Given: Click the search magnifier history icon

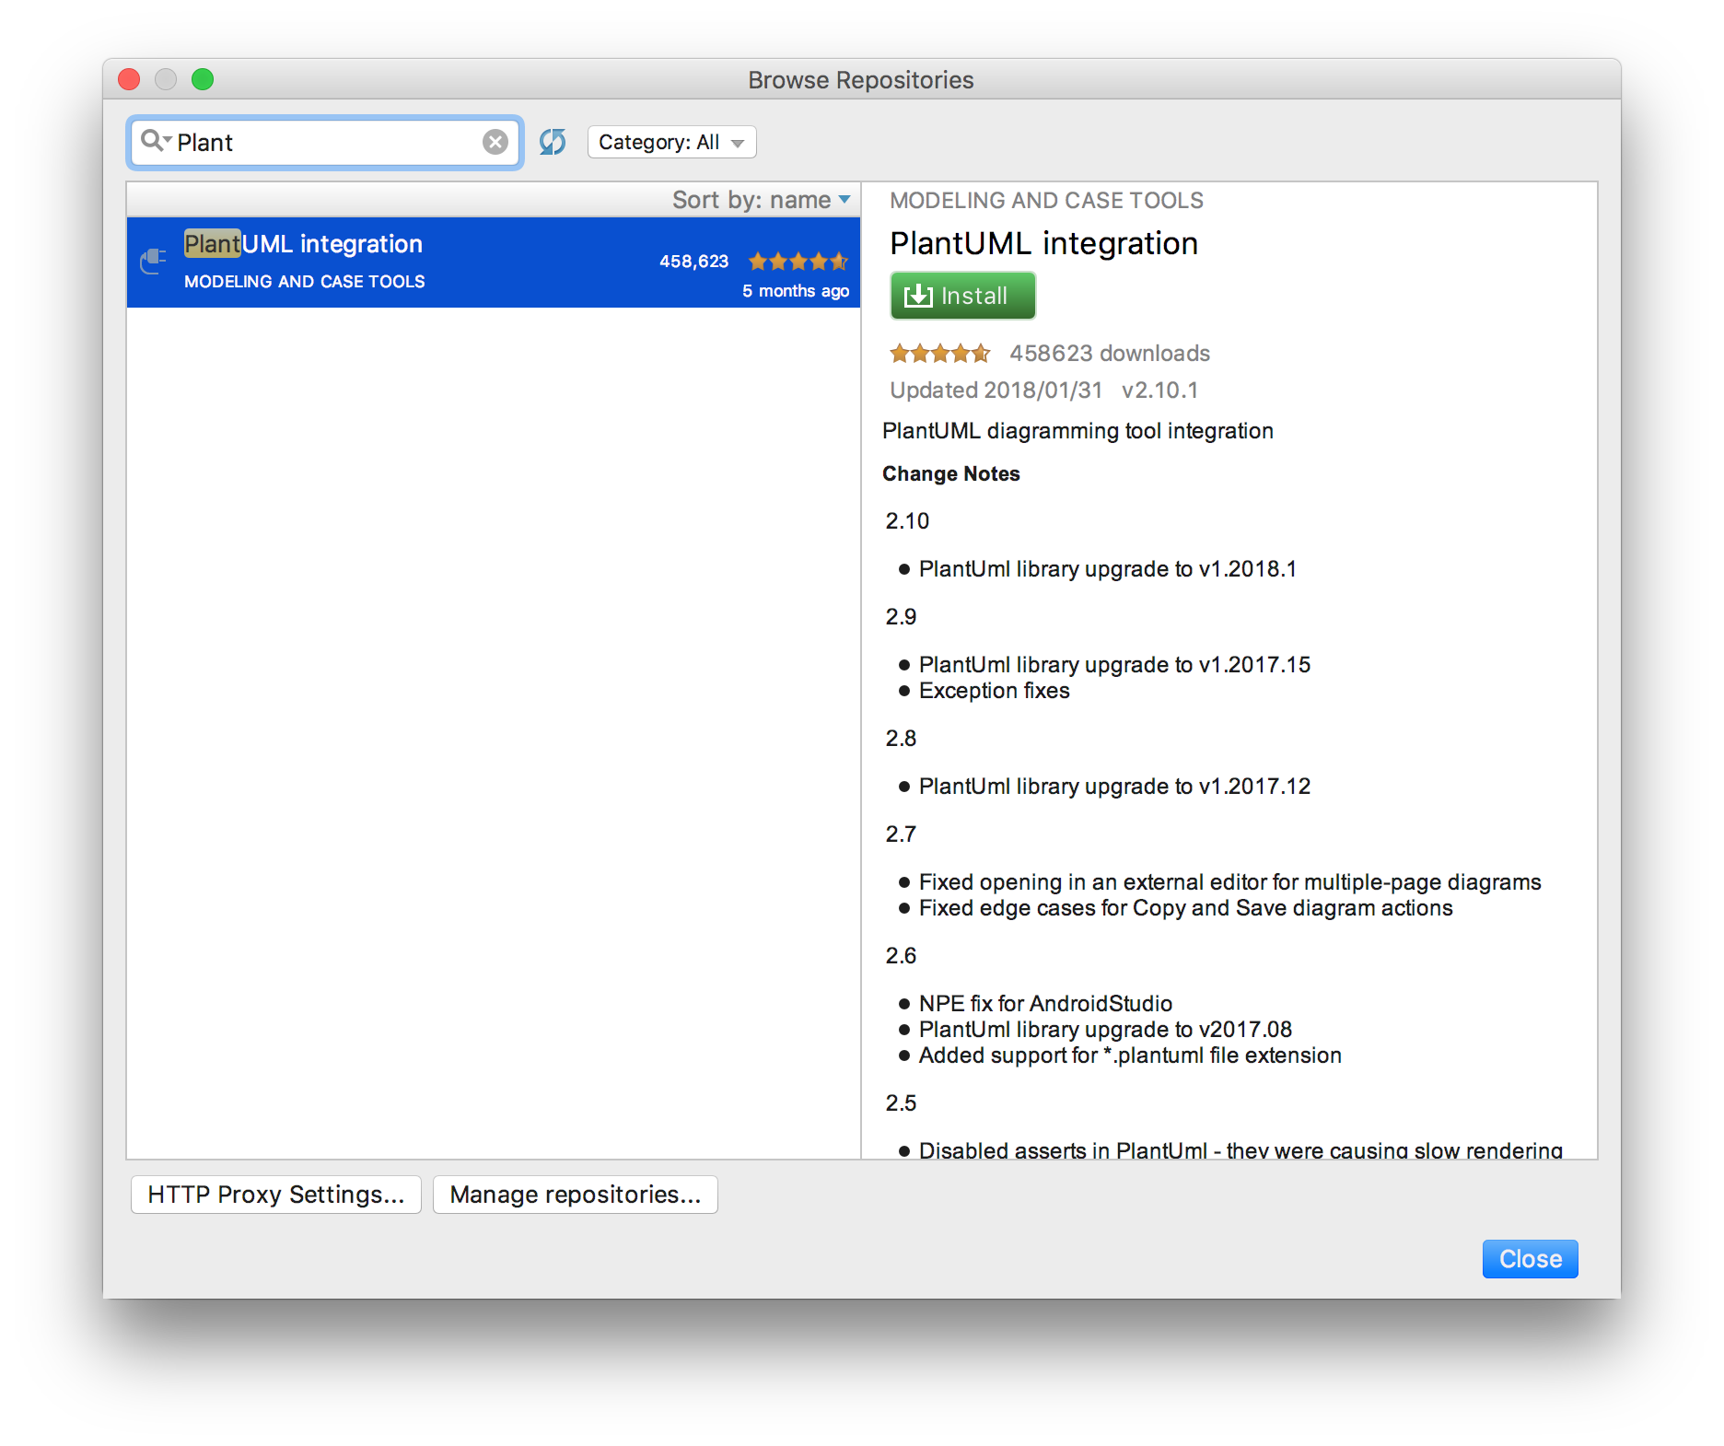Looking at the screenshot, I should [155, 141].
